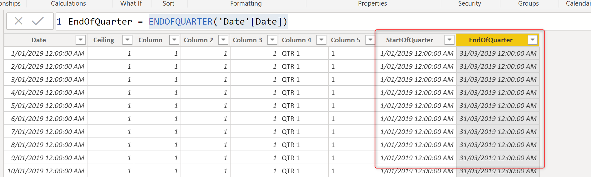Screen dimensions: 591x177
Task: Open Column 2 filter dropdown
Action: pyautogui.click(x=223, y=40)
